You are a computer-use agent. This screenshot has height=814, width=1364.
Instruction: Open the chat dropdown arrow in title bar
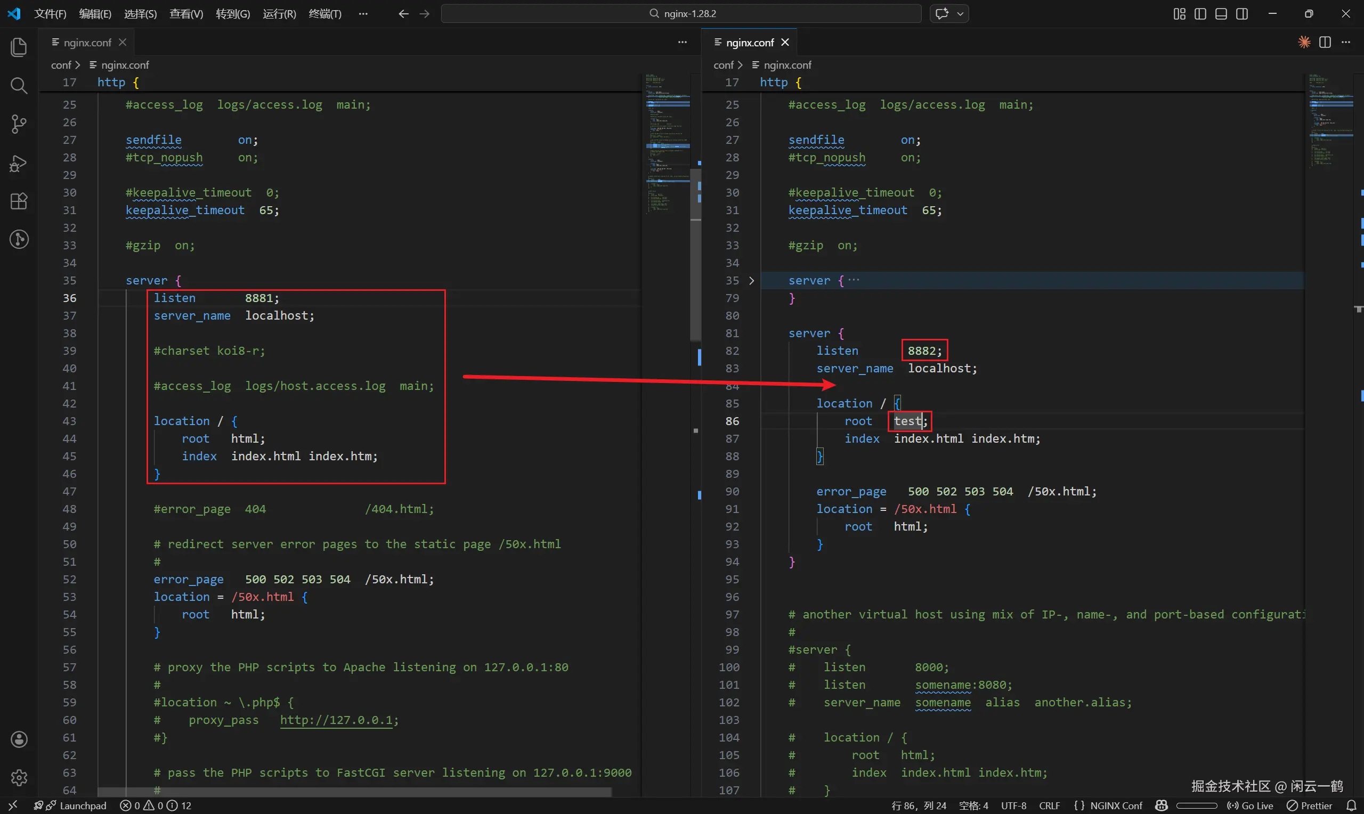pos(960,14)
